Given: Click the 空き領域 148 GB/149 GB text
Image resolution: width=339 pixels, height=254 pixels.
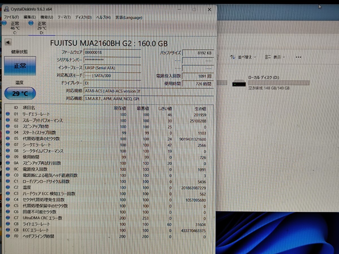Looking at the screenshot, I should (x=269, y=88).
